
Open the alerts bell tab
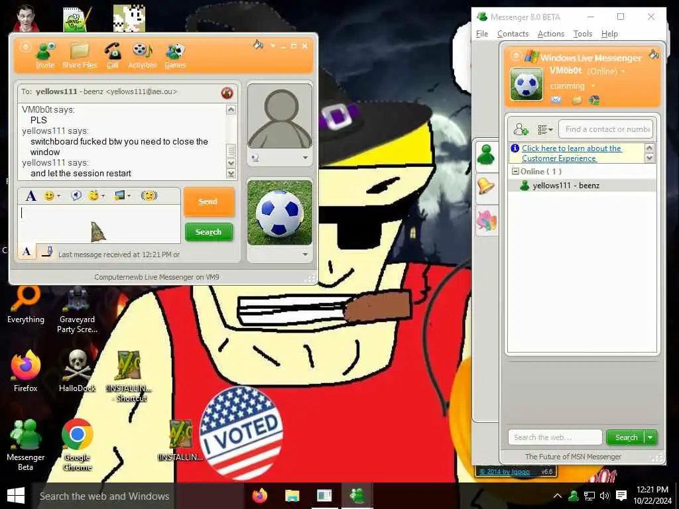click(x=486, y=186)
